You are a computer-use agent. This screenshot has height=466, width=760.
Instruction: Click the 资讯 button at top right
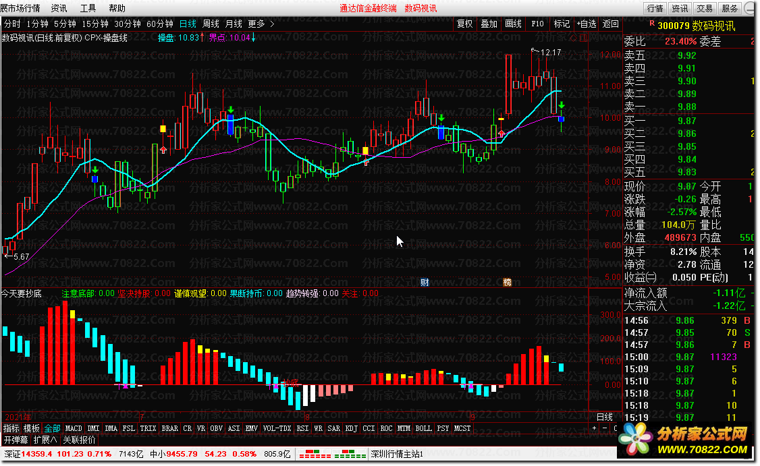click(680, 8)
